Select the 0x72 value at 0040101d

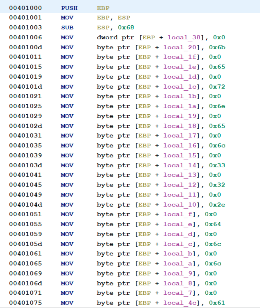[x=217, y=87]
